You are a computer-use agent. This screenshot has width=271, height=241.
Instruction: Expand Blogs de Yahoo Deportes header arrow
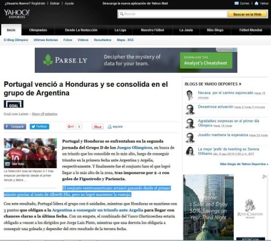[240, 84]
